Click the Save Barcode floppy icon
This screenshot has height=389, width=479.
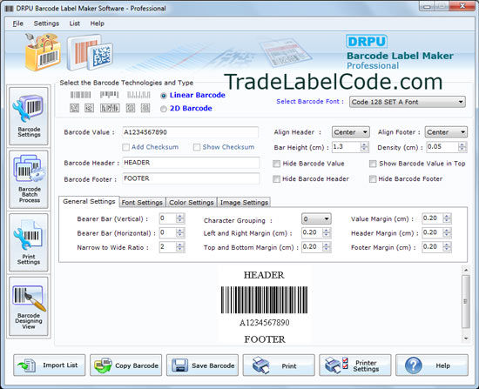click(x=179, y=366)
